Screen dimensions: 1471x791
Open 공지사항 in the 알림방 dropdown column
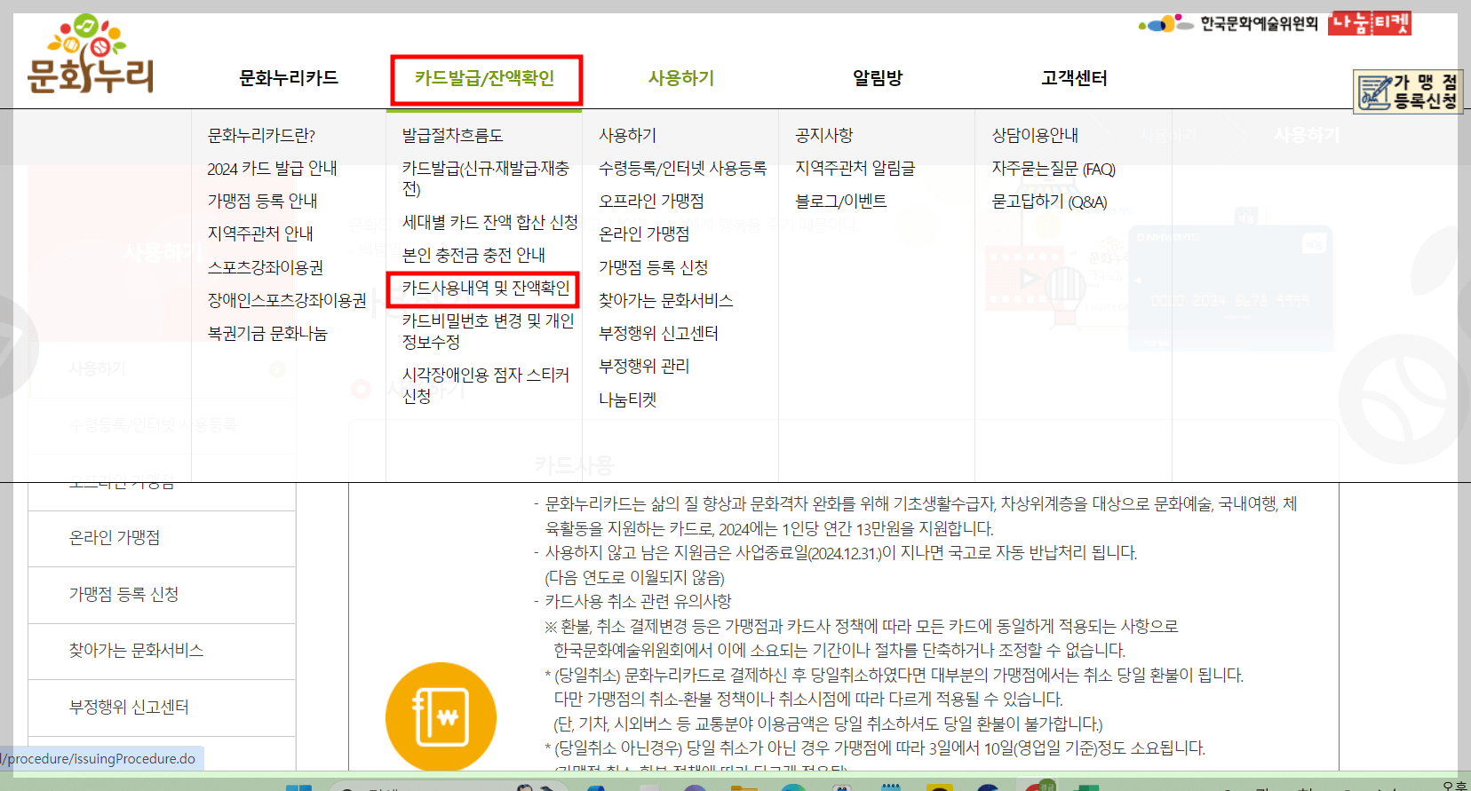823,135
